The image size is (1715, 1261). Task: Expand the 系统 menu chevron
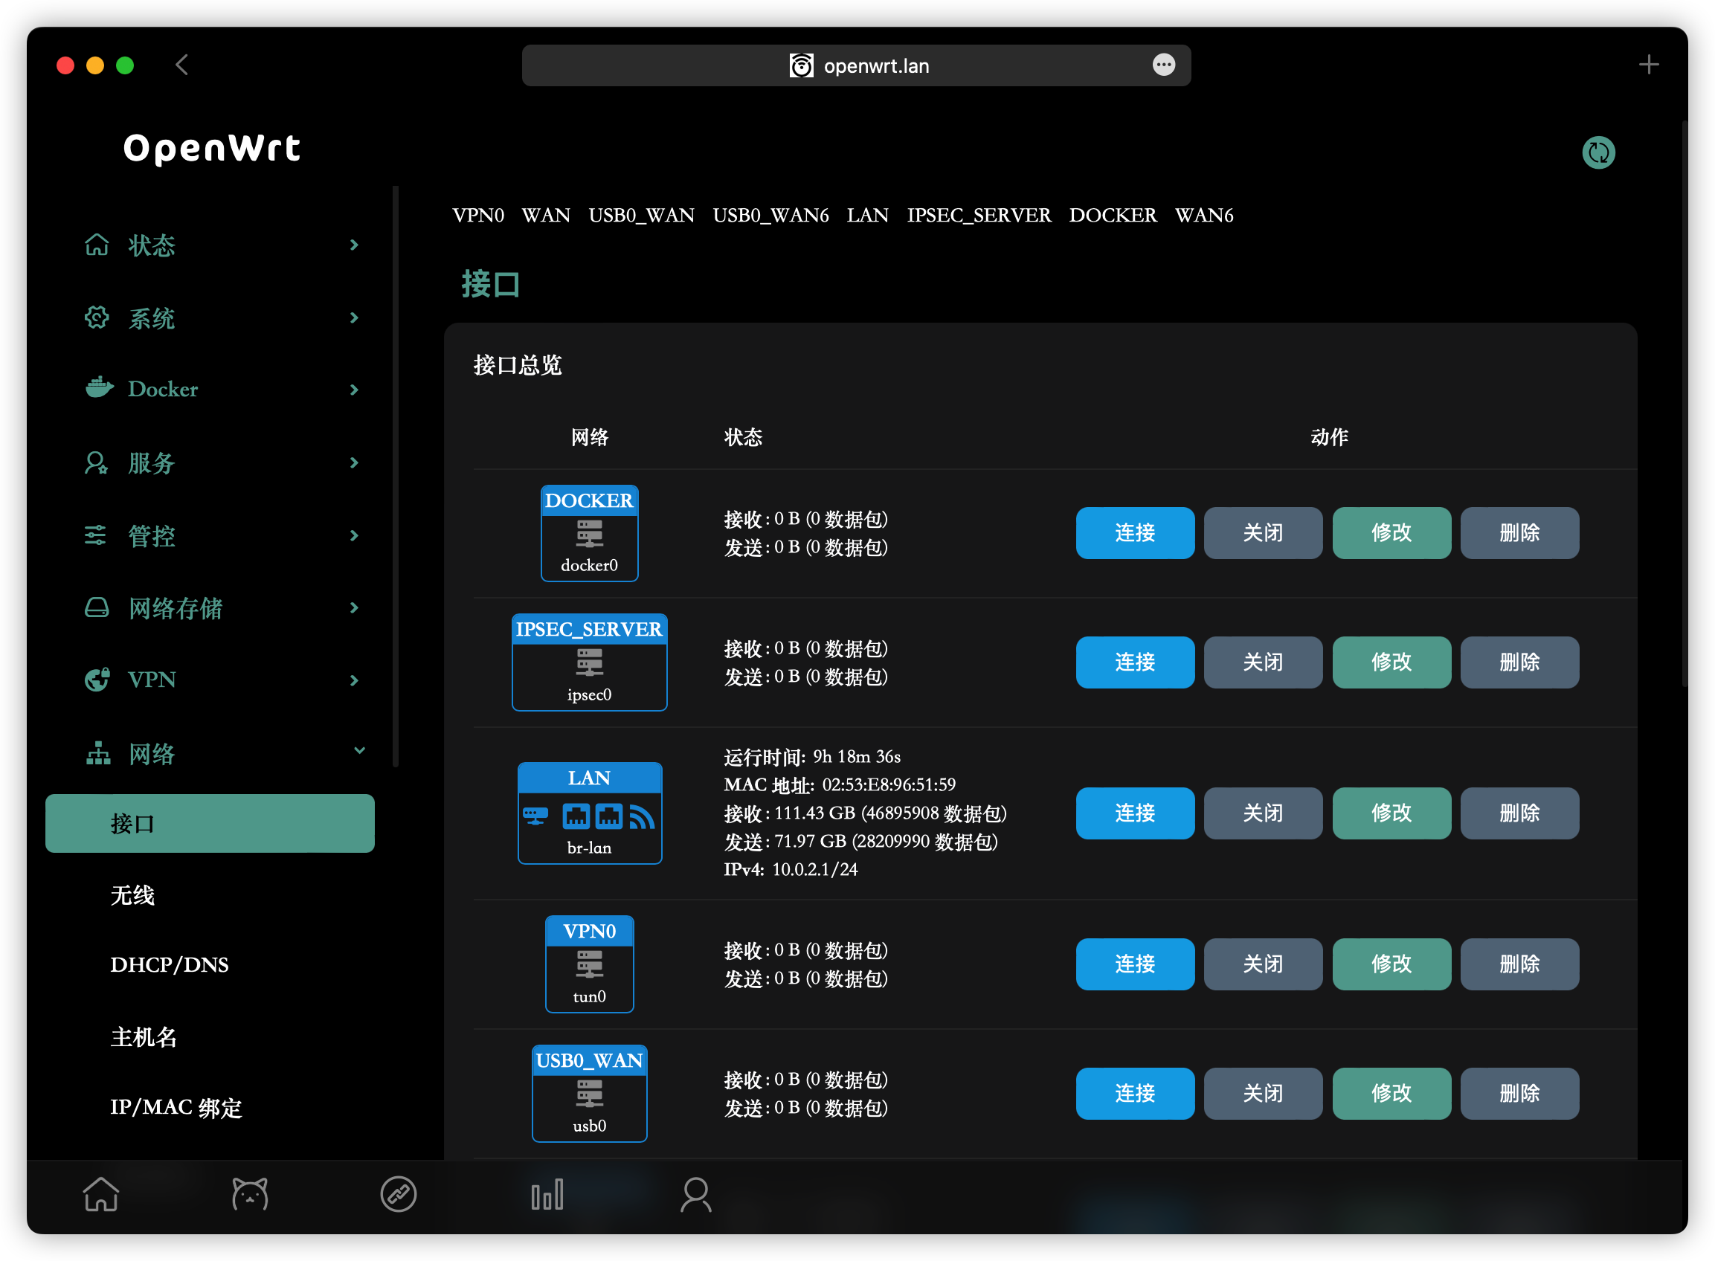point(354,317)
